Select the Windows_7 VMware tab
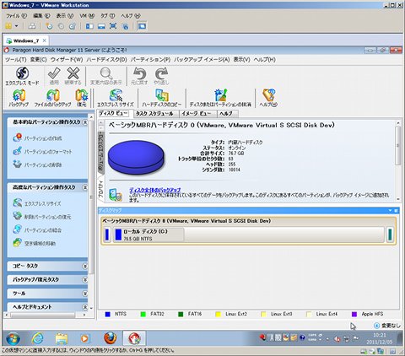Image resolution: width=405 pixels, height=356 pixels. pos(26,40)
